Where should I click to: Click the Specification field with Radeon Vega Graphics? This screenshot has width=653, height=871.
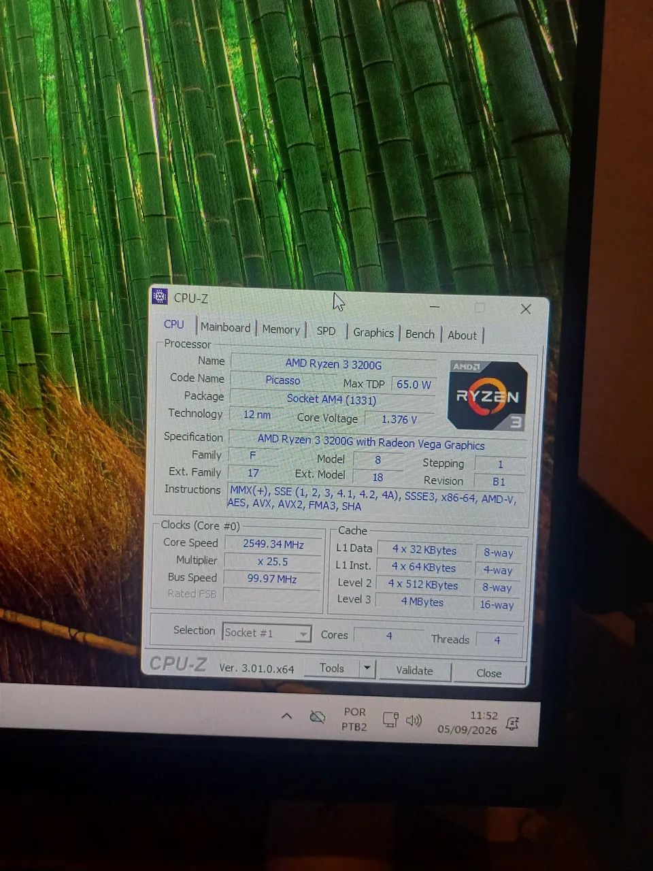pos(376,442)
